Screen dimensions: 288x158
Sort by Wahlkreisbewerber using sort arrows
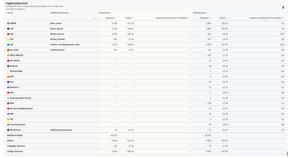(x=95, y=18)
